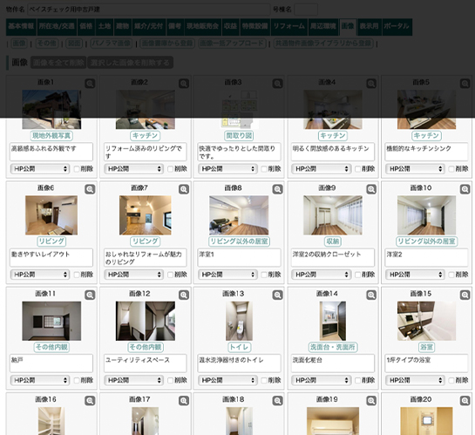Mark 画像10 for deletion via 削除 checkbox
Image resolution: width=475 pixels, height=435 pixels.
coord(451,275)
